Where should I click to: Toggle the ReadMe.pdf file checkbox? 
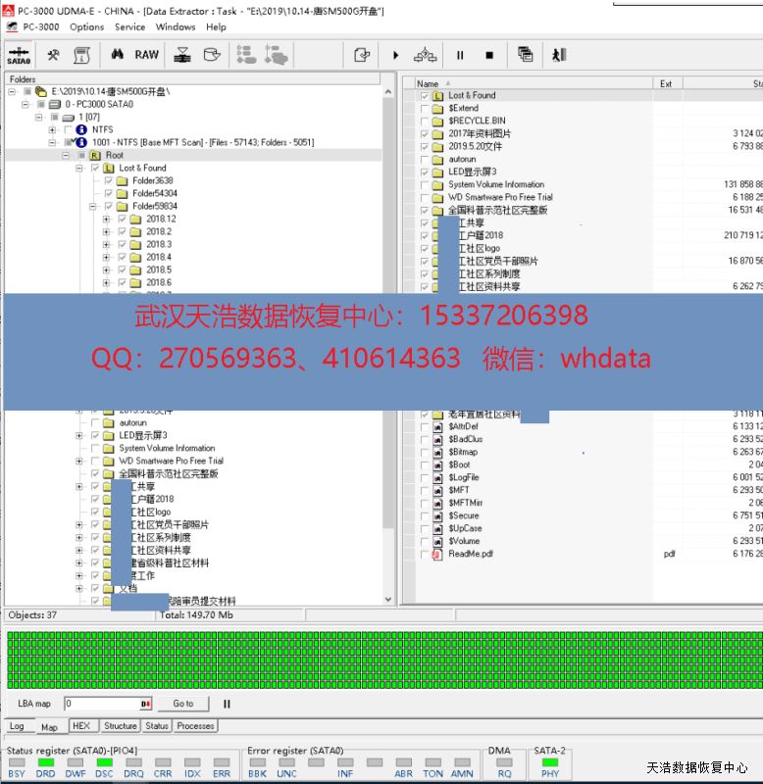(x=425, y=555)
